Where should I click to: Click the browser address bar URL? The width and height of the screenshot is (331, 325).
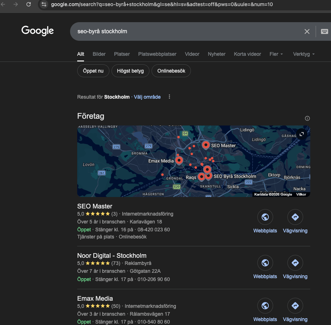(162, 4)
